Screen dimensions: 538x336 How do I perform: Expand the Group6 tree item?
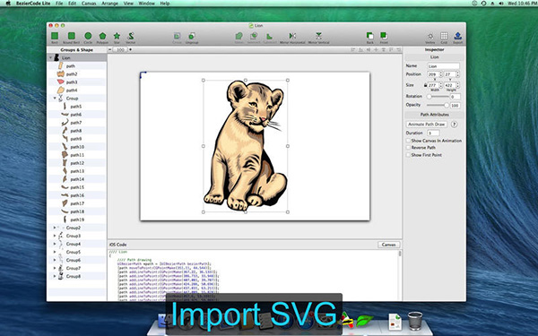(55, 260)
